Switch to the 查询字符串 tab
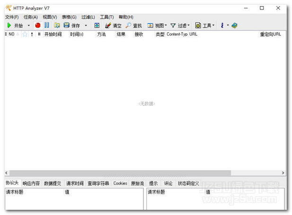This screenshot has height=215, width=292. click(98, 183)
